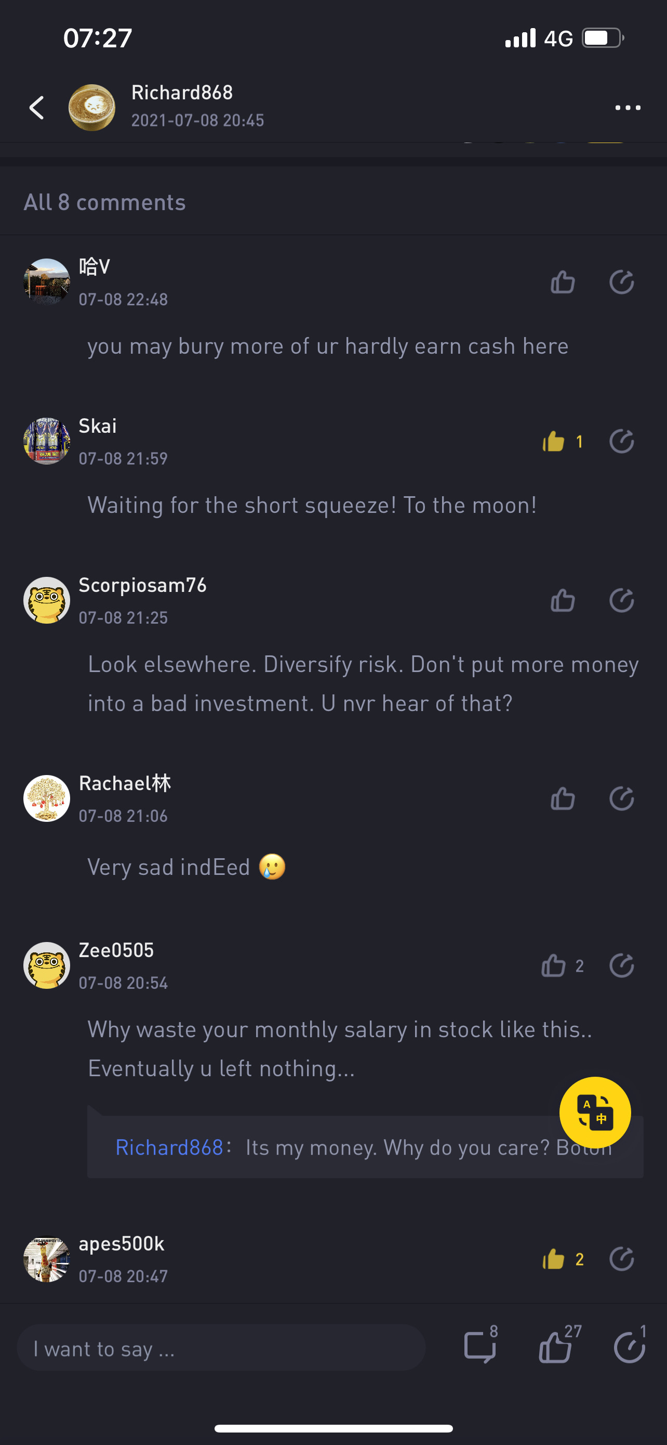Share the post via the bottom share icon

click(630, 1346)
